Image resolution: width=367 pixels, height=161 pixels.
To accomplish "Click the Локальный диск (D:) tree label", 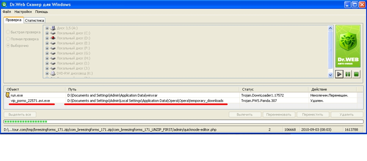I will [x=73, y=38].
